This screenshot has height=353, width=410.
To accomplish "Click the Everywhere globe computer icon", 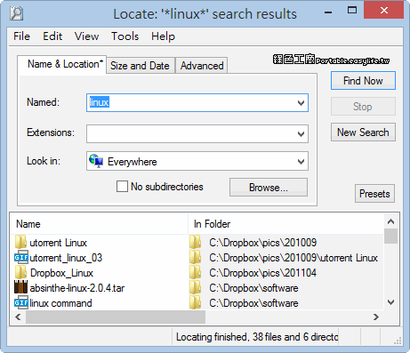I will point(96,161).
